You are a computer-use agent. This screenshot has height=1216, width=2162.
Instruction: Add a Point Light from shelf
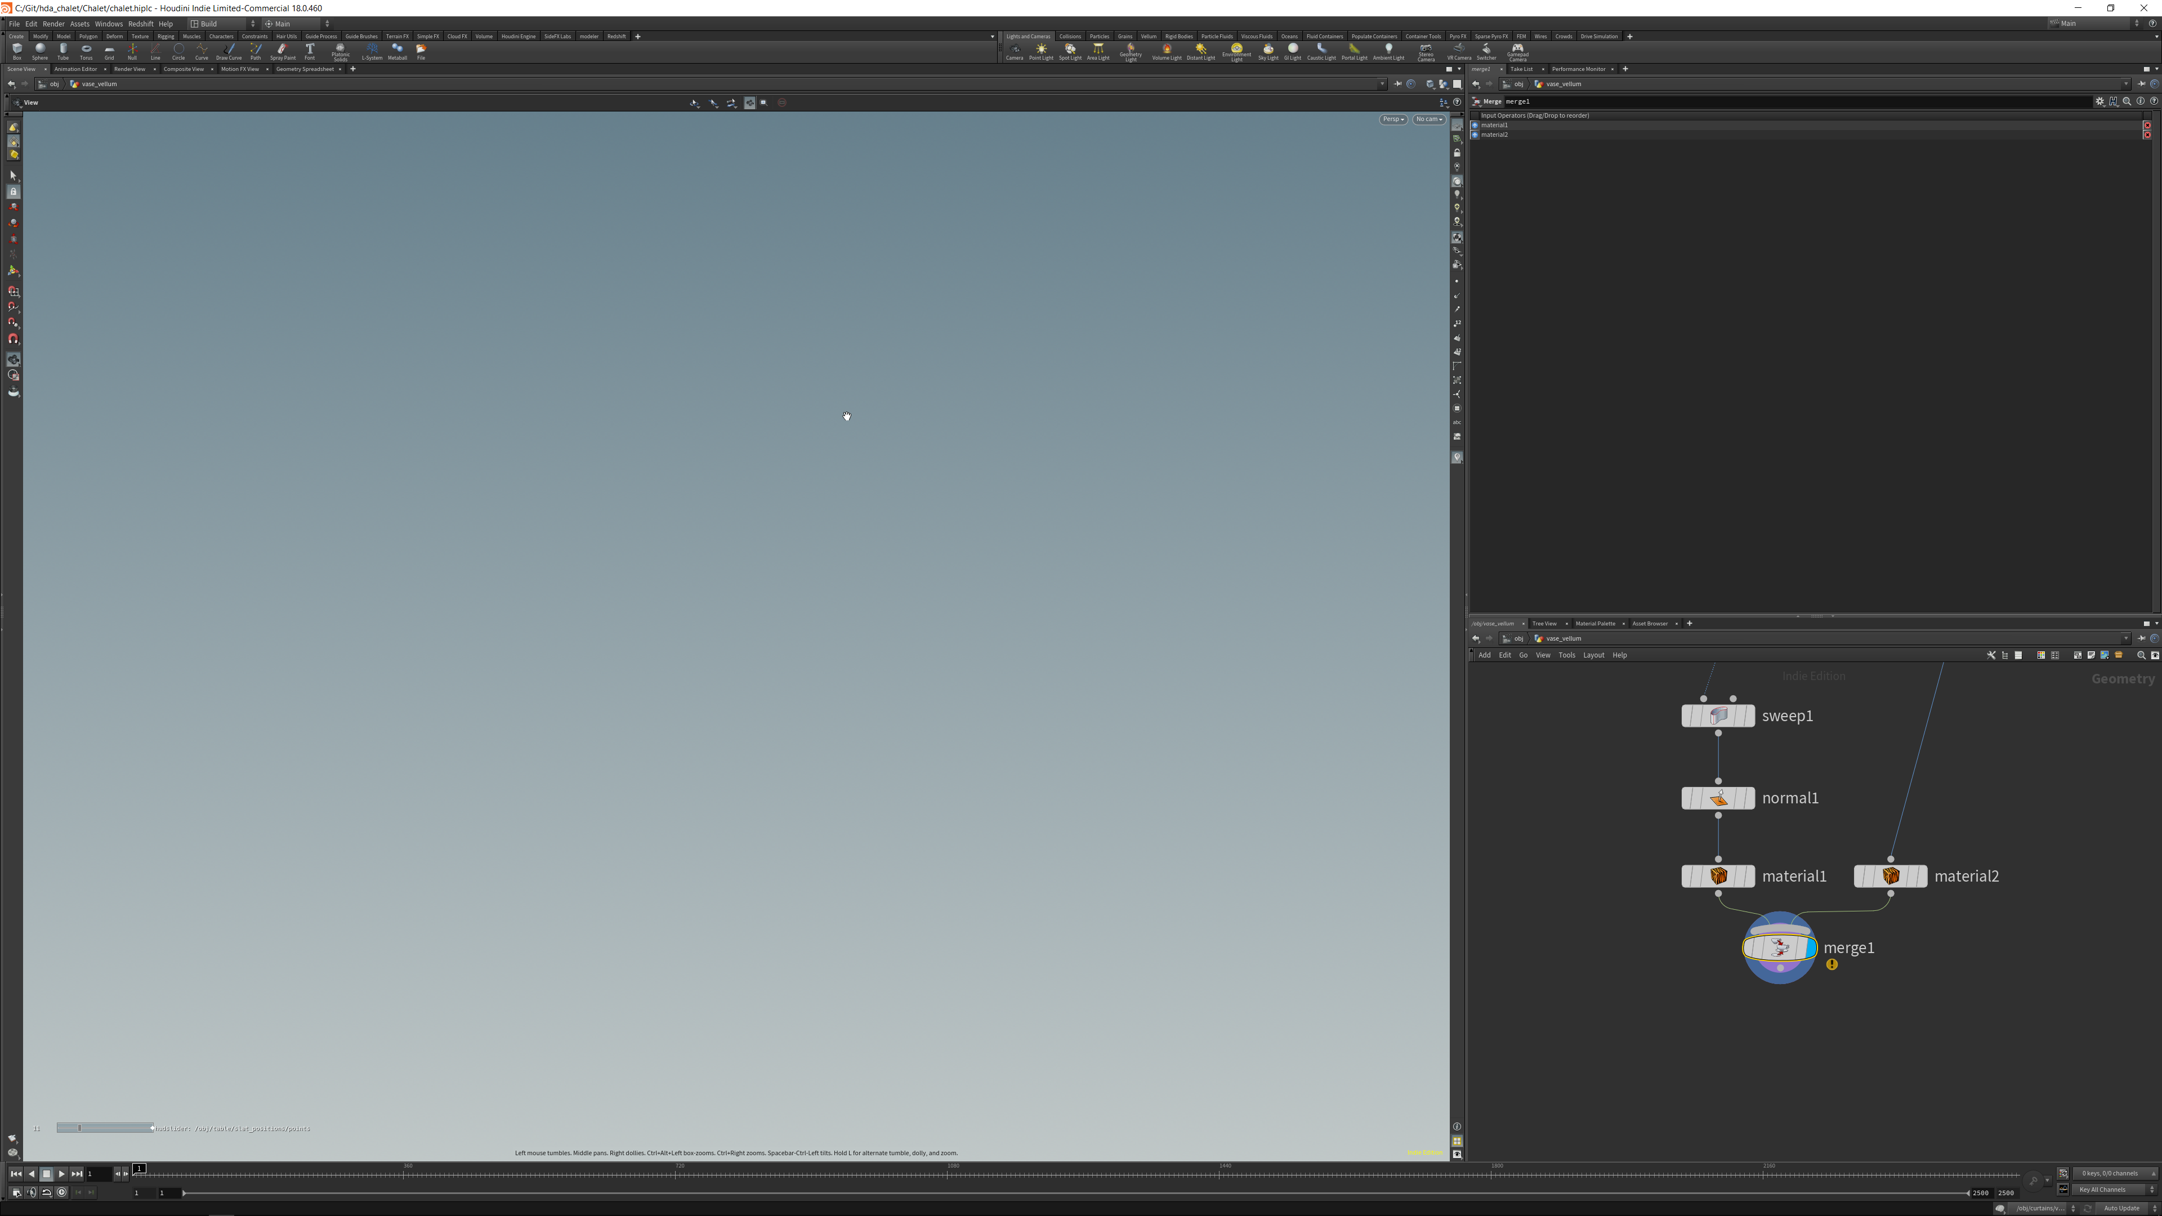[x=1040, y=51]
